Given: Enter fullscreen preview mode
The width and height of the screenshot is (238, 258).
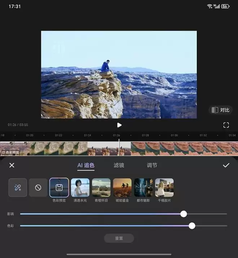Looking at the screenshot, I should pos(226,125).
